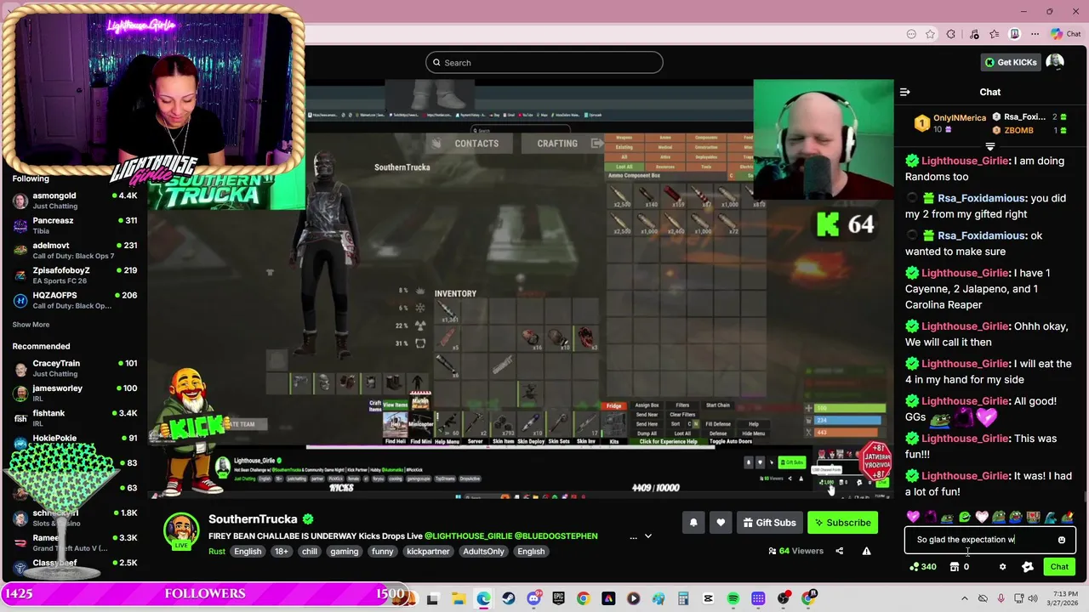
Task: Open fishtank channel in Recommended
Action: [x=75, y=417]
